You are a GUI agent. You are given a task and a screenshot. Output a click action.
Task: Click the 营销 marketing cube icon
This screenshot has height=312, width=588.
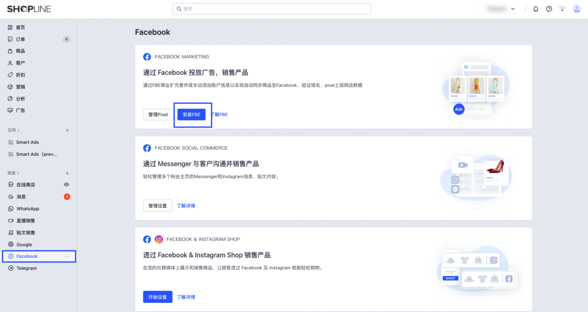10,87
